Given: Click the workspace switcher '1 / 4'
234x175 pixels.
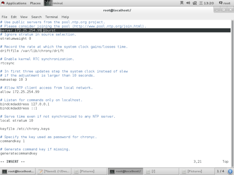Looking at the screenshot, I should pyautogui.click(x=220, y=171).
